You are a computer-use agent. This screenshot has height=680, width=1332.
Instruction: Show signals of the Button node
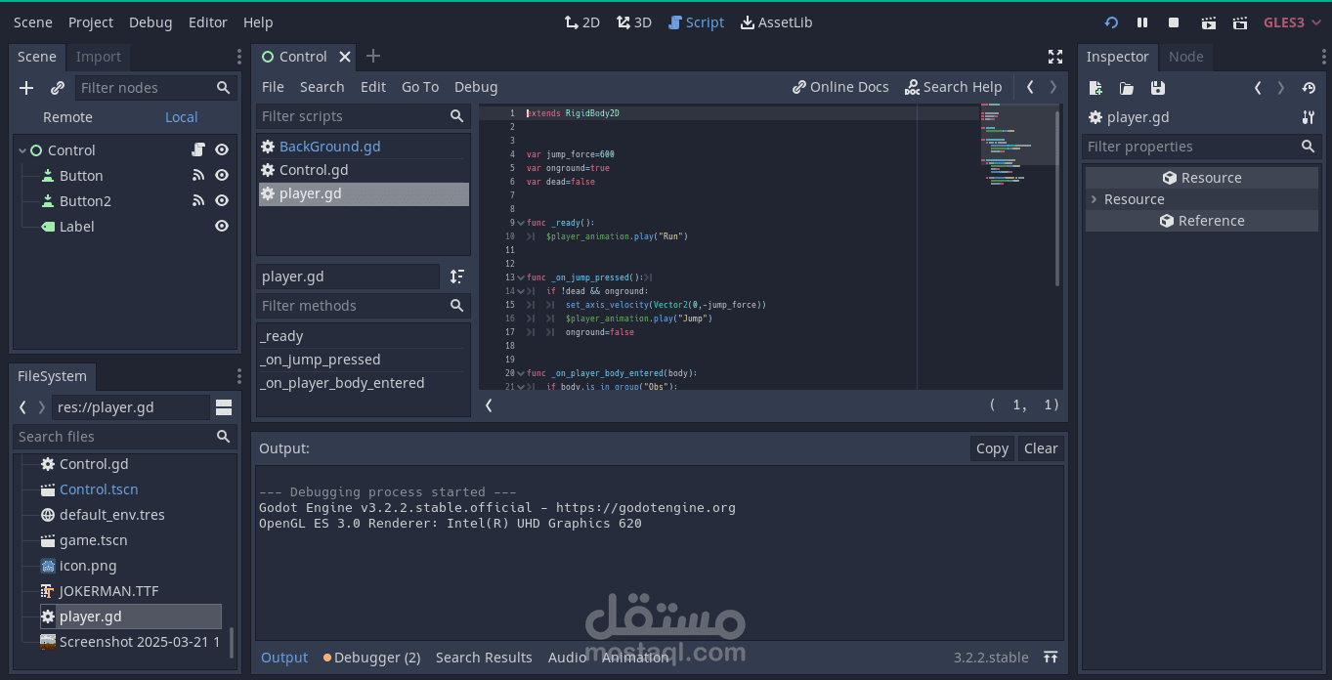(x=198, y=176)
